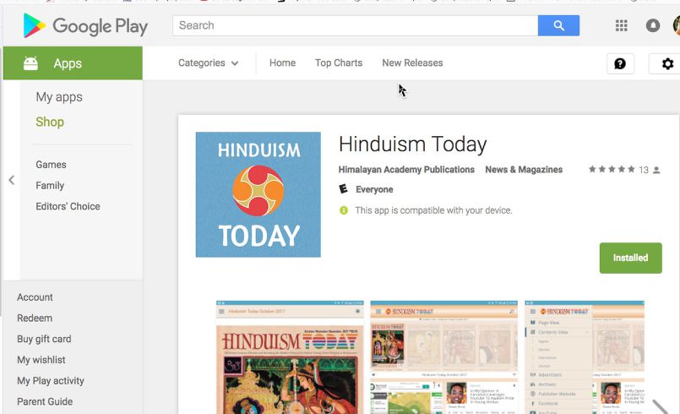Select My apps in sidebar

click(59, 97)
